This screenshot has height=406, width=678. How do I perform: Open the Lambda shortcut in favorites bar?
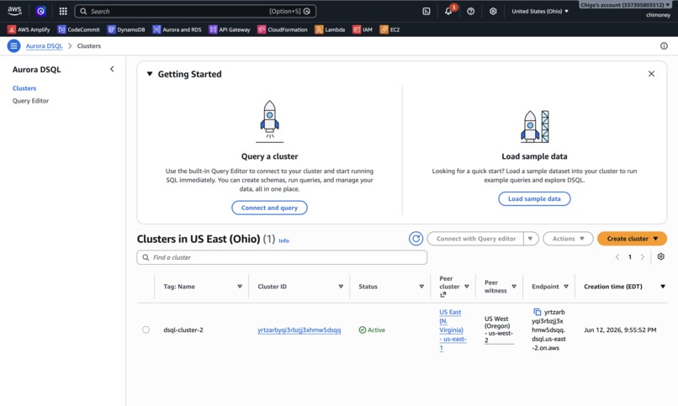(330, 29)
